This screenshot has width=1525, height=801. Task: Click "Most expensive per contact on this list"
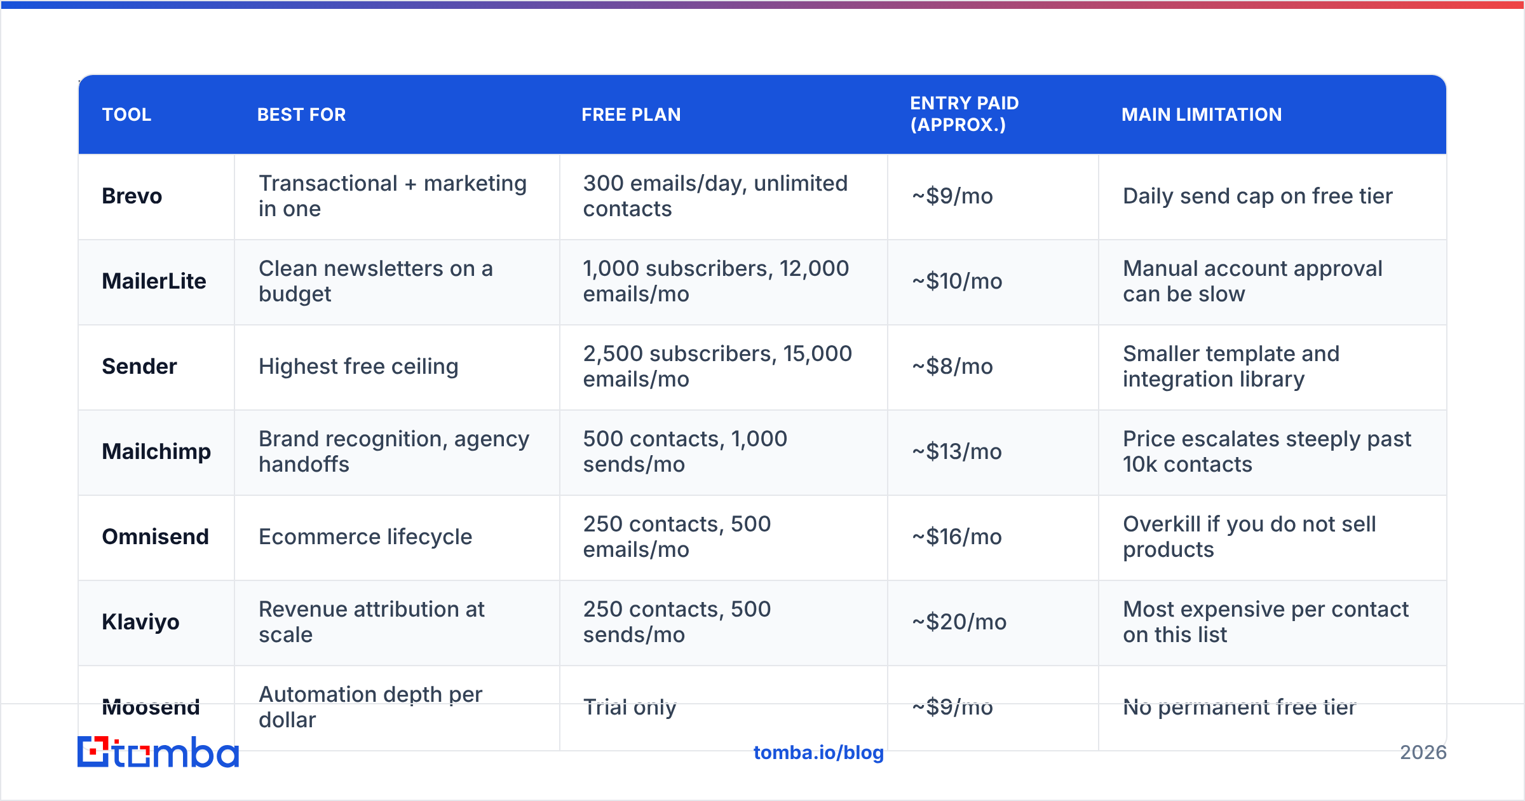tap(1266, 622)
